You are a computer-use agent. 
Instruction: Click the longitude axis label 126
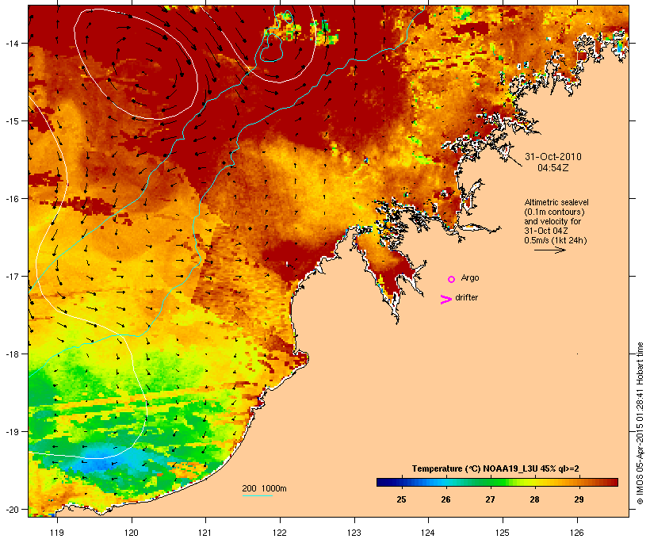[x=577, y=533]
